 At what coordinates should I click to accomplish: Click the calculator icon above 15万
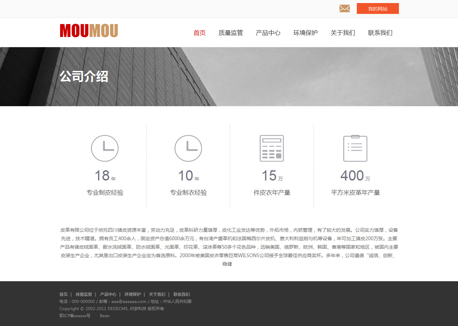click(272, 149)
